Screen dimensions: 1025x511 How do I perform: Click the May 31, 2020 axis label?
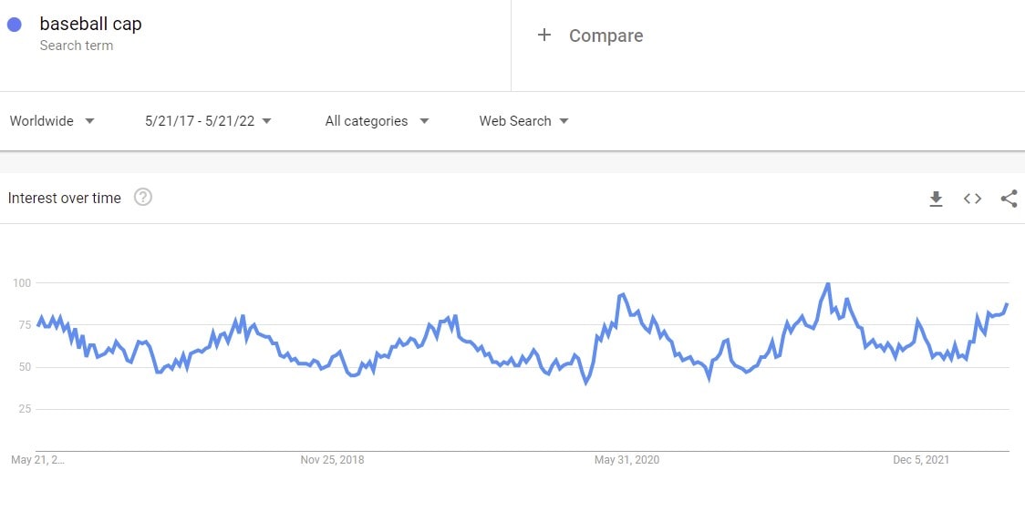tap(626, 460)
